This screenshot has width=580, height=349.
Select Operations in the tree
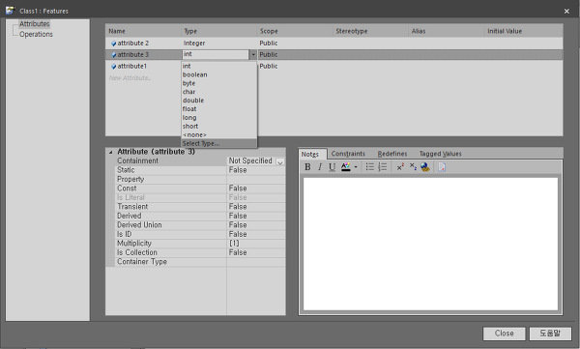(36, 34)
